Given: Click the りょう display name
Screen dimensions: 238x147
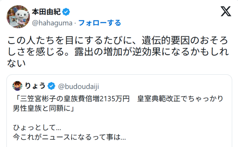Looking at the screenshot, I should click(x=35, y=86).
